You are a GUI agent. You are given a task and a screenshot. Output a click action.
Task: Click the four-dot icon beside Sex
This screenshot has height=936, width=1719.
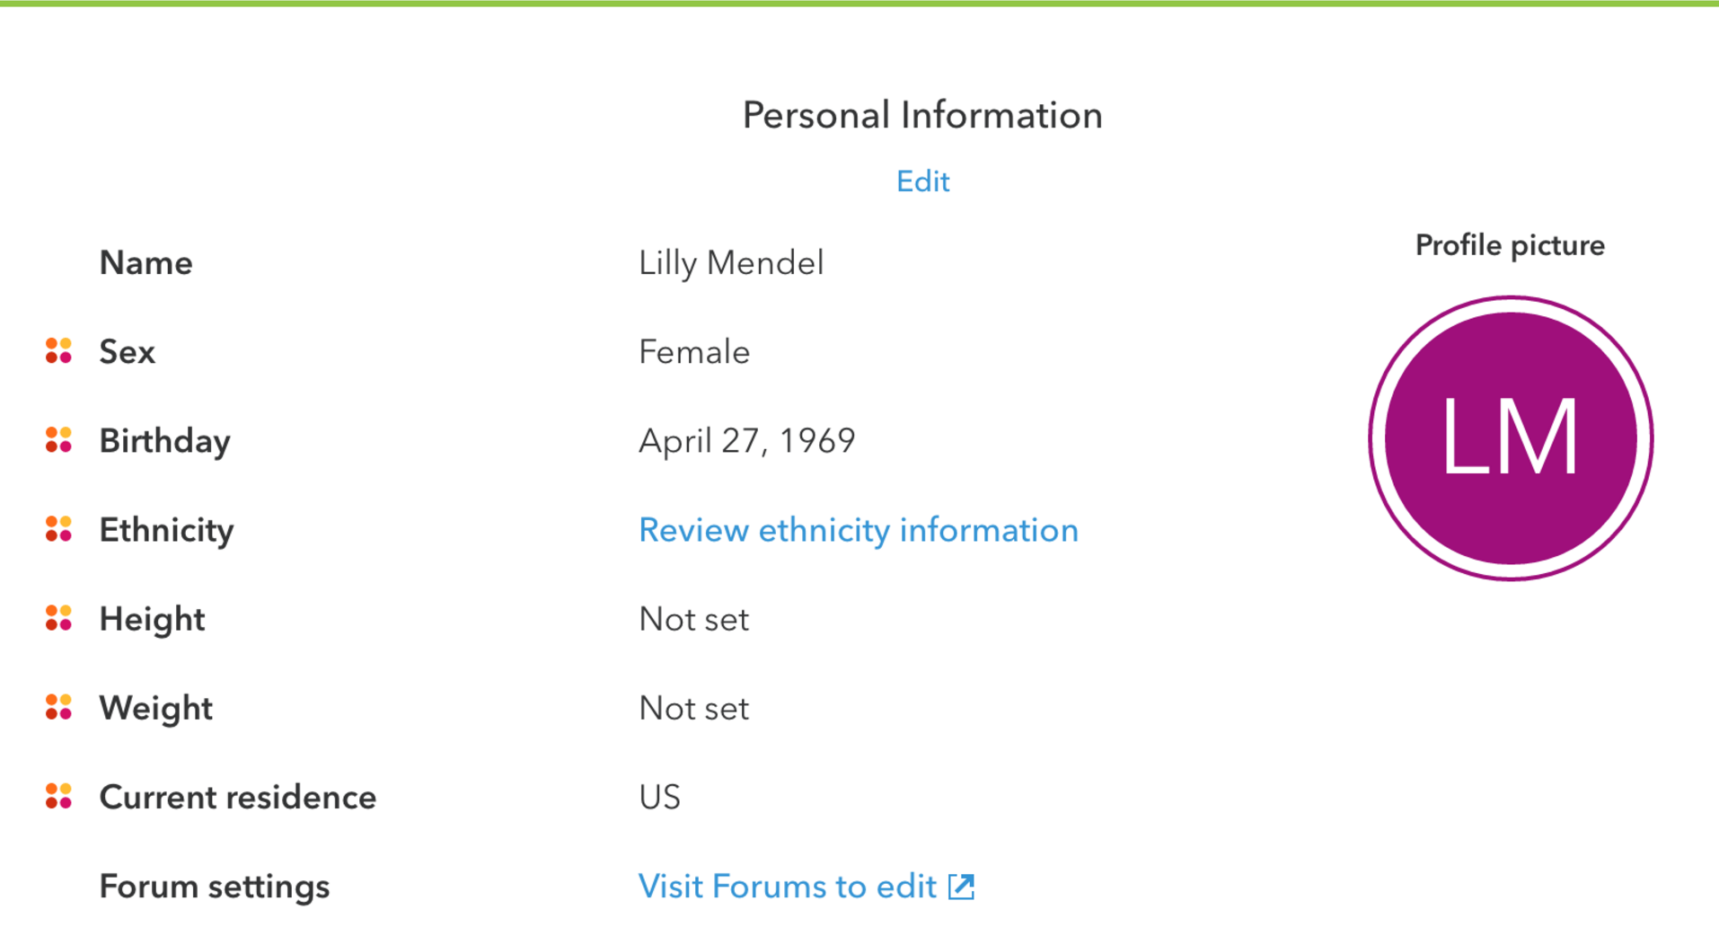tap(58, 351)
